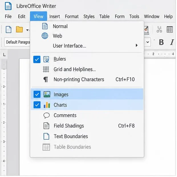Viewport: 177px width, 177px height.
Task: Click the Comments speech bubble icon
Action: (46, 115)
